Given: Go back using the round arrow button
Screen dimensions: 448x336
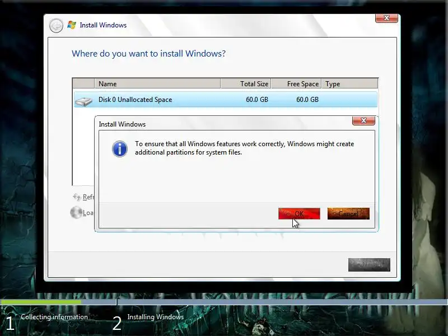Looking at the screenshot, I should [56, 26].
